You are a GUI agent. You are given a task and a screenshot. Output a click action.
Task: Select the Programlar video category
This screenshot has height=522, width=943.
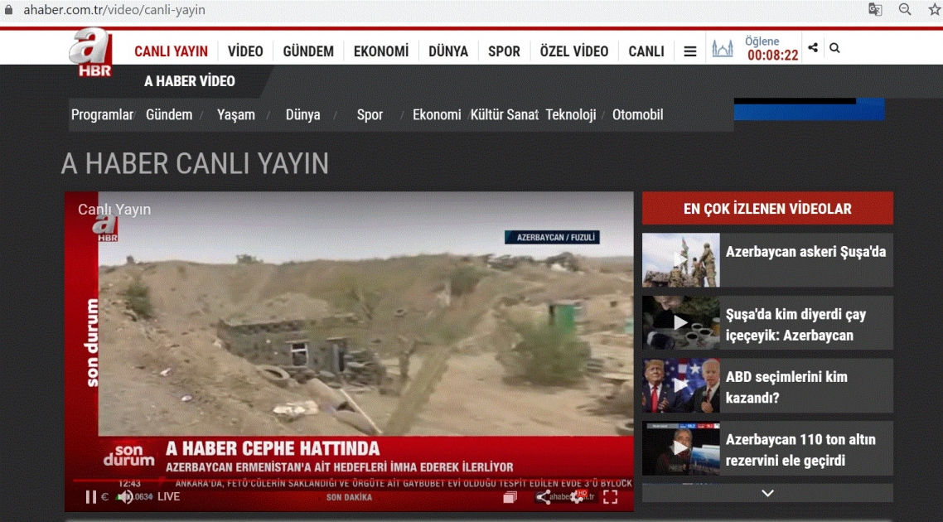tap(102, 115)
